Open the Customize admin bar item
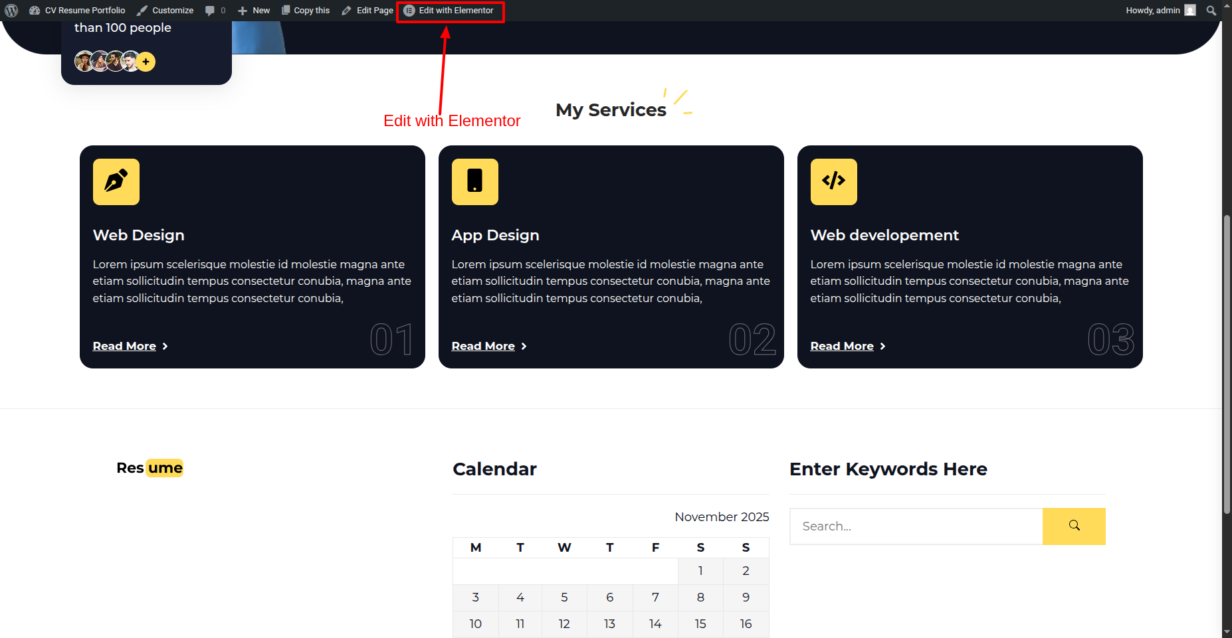This screenshot has height=638, width=1232. point(165,11)
